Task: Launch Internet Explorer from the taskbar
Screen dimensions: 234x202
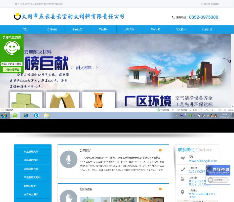Action: click(26, 115)
